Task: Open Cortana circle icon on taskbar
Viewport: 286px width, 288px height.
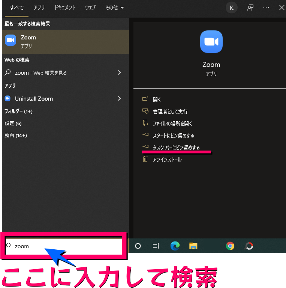Action: point(138,246)
